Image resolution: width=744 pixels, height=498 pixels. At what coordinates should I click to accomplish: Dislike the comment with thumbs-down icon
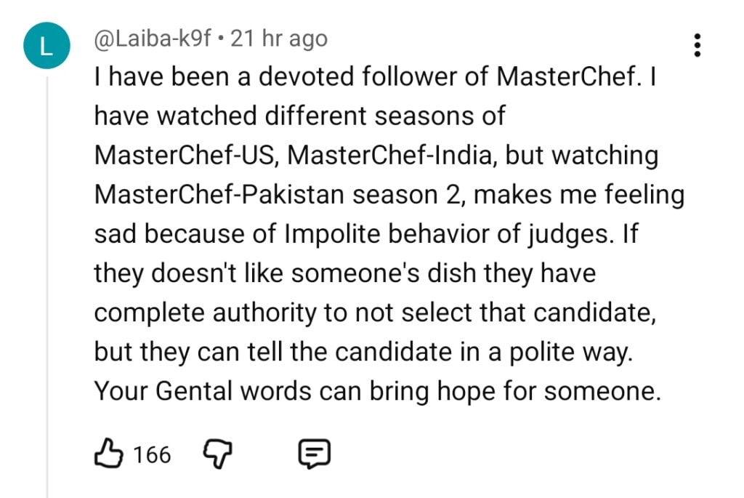click(x=214, y=455)
